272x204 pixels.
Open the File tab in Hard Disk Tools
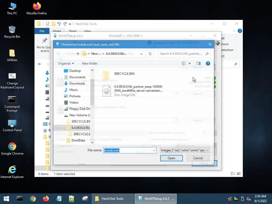(42, 31)
